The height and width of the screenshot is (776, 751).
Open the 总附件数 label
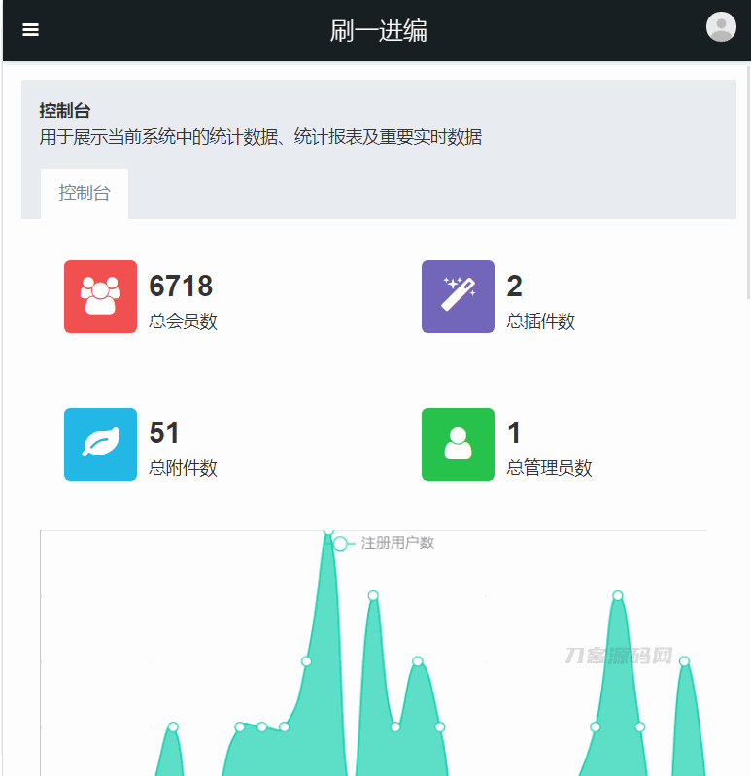(x=183, y=468)
